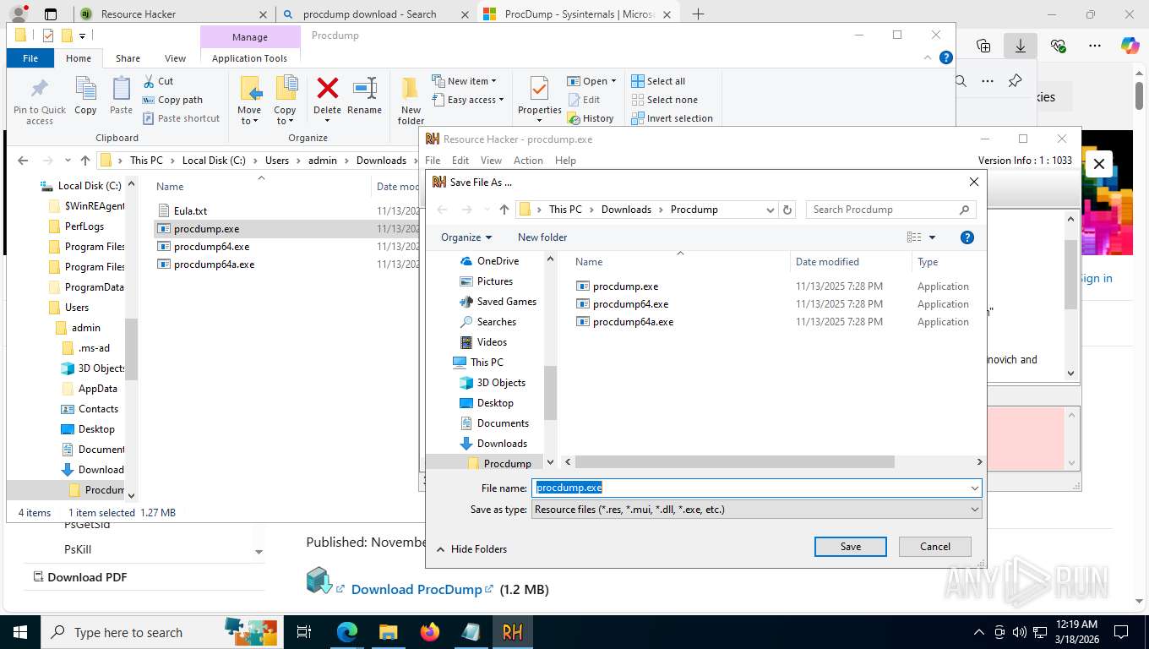Click the Download PDF button
Screen dimensions: 1149x649
(x=79, y=577)
